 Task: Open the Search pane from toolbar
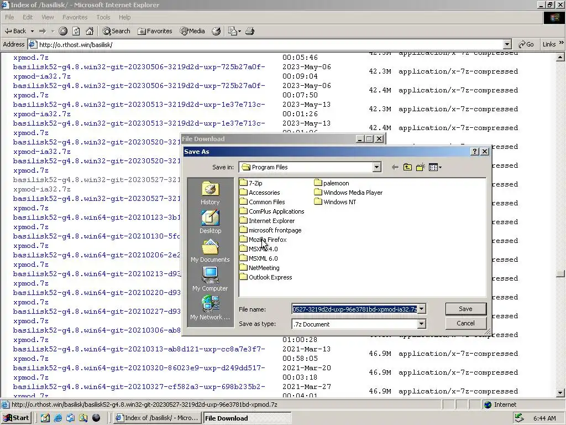116,31
